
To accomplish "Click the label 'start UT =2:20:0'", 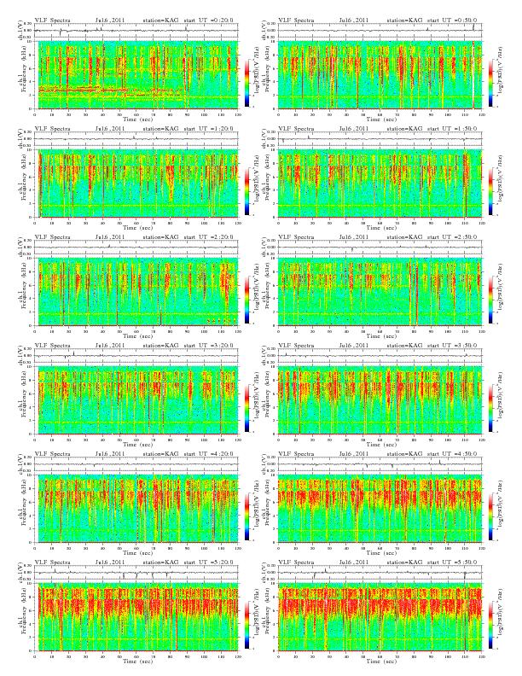I will click(x=209, y=236).
